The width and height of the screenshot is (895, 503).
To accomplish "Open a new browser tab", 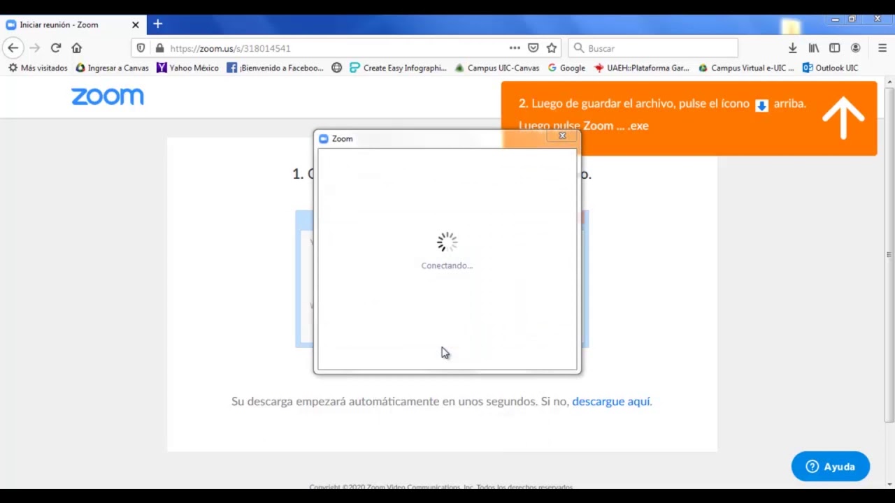I will 157,24.
